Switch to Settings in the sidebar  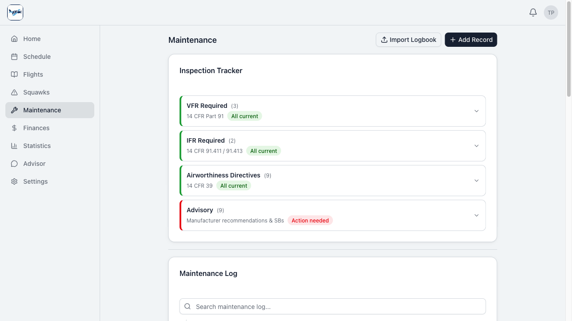coord(35,181)
